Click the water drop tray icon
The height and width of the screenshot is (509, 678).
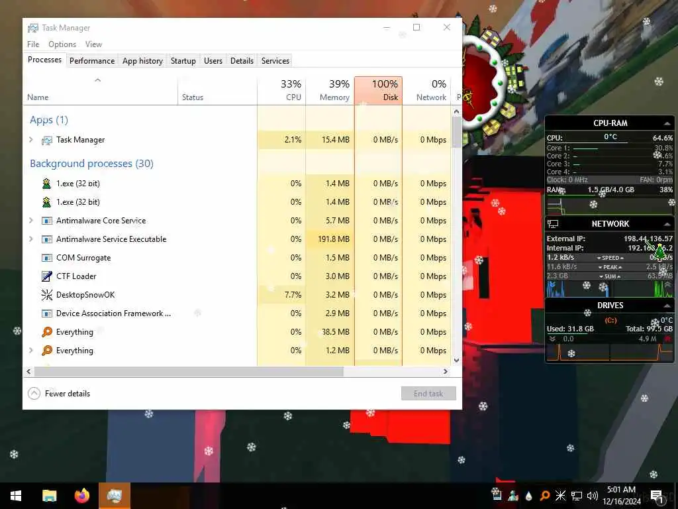529,496
